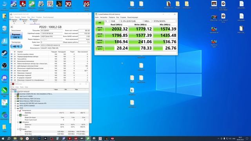
Task: Open the notification center icon
Action: [247, 138]
